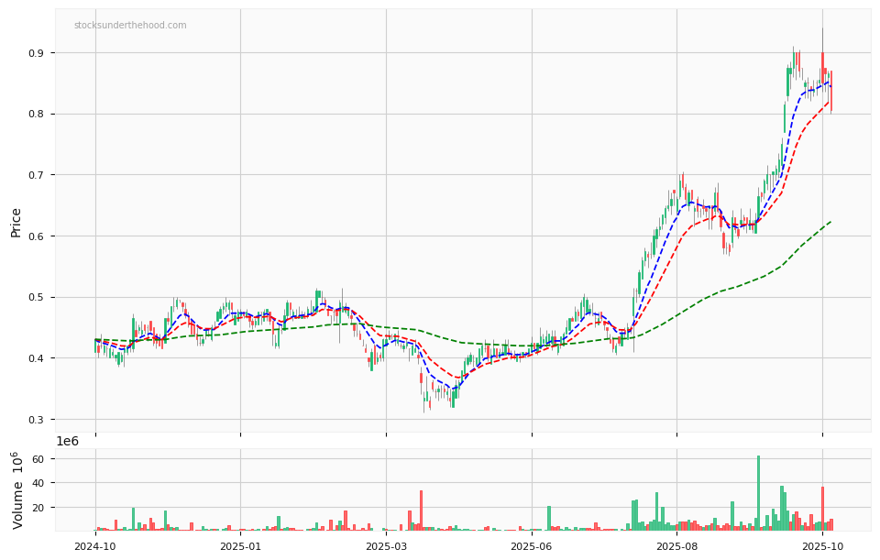Screen dimensions: 880x560
Task: Click the 2025-06 date tick label
Action: point(532,546)
